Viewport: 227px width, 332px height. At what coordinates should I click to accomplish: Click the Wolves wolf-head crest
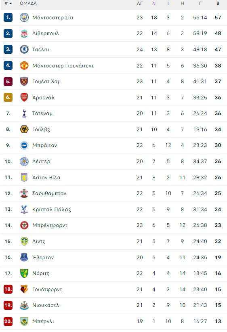click(24, 129)
